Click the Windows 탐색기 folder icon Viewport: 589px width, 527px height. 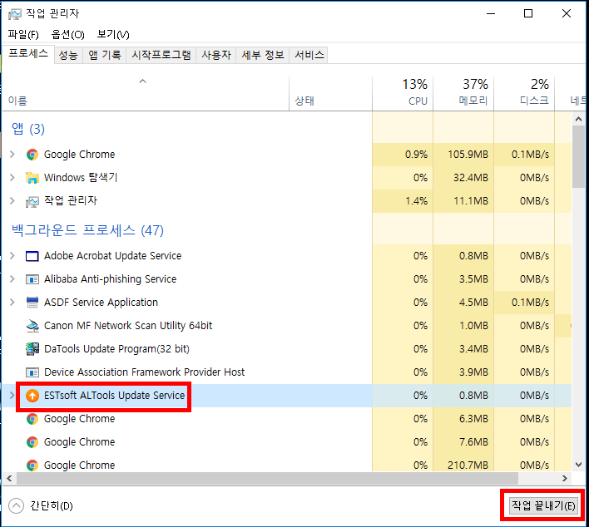point(32,178)
